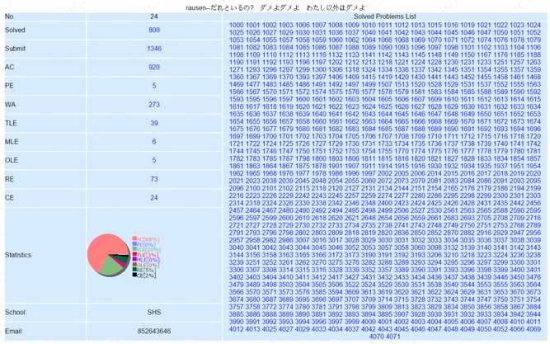Open the Submit count link 1346
The height and width of the screenshot is (344, 550).
[x=154, y=49]
